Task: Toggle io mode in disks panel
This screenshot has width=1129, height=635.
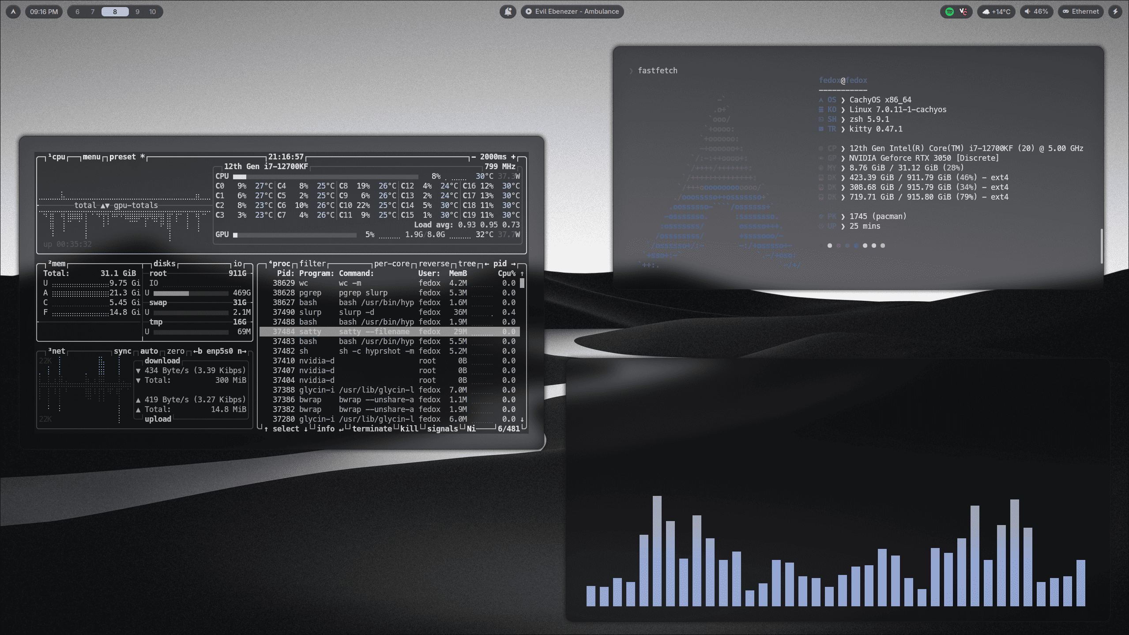Action: pos(237,264)
